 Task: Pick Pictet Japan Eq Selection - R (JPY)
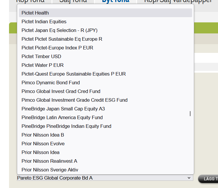click(x=59, y=30)
